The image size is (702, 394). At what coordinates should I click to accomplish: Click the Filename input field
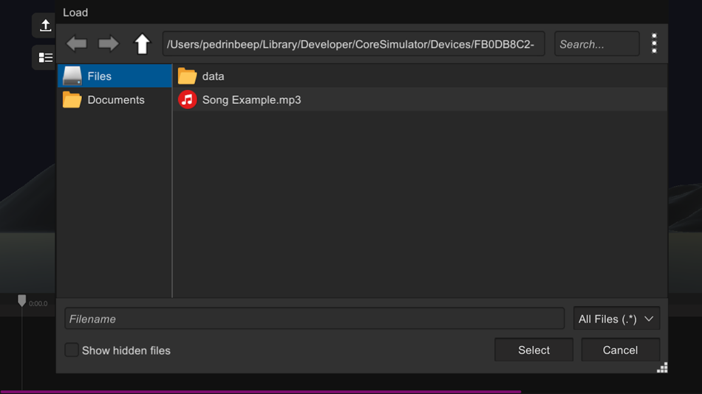[314, 319]
